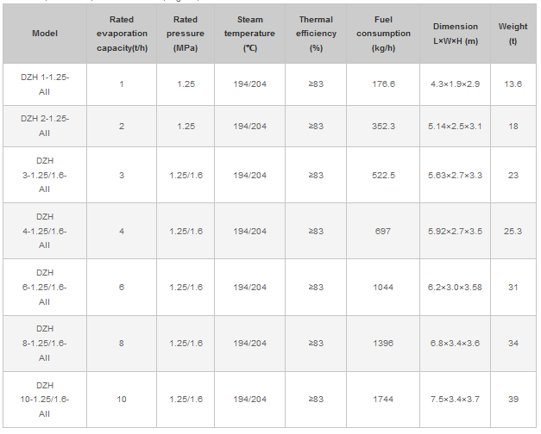
Task: Select the fuel consumption value 176.6
Action: pos(383,84)
